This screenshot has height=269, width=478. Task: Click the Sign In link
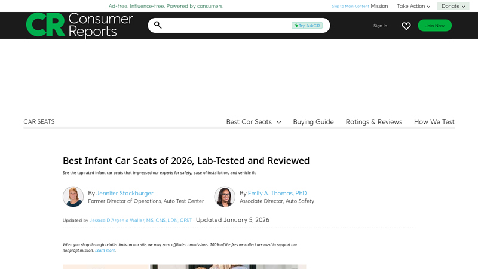coord(380,26)
